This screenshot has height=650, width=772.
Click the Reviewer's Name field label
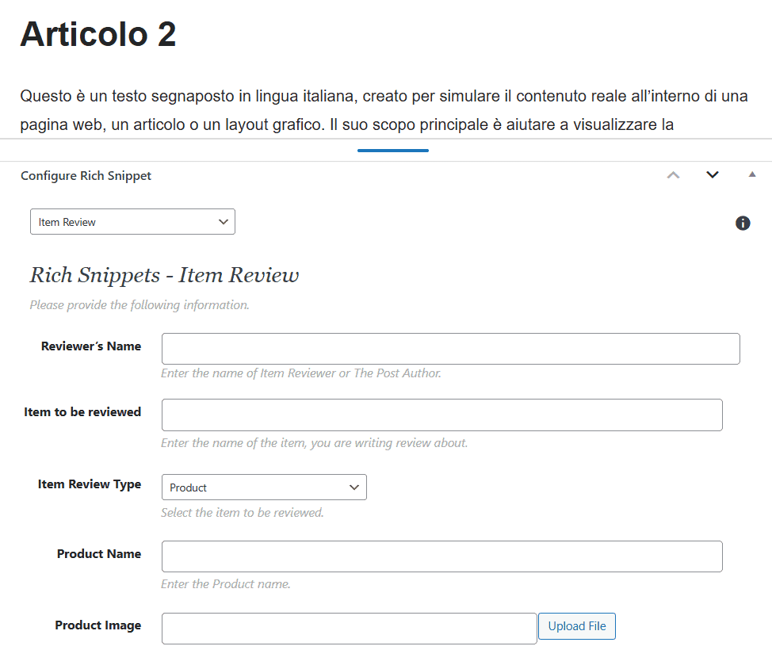tap(90, 346)
